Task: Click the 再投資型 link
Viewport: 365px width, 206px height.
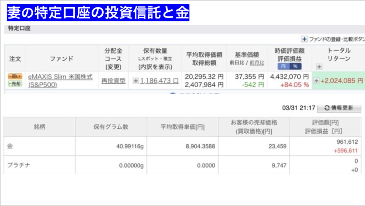Action: click(x=113, y=81)
